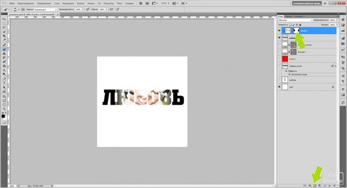The image size is (347, 188).
Task: Select the Crop tool
Action: click(4, 36)
